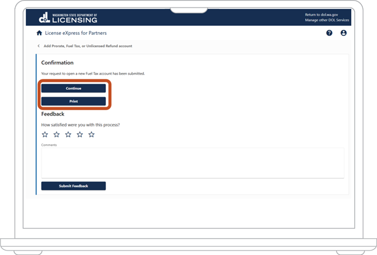Select License eXpress for Partners title
The image size is (377, 255).
76,33
